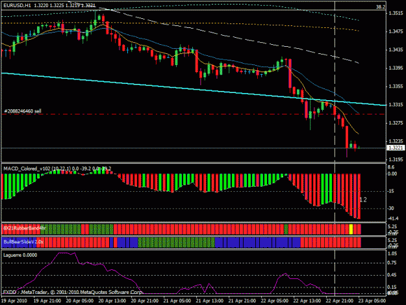Screen dimensions: 406x305
Task: Click the BullBearSlideV2.0x indicator label
Action: click(23, 242)
